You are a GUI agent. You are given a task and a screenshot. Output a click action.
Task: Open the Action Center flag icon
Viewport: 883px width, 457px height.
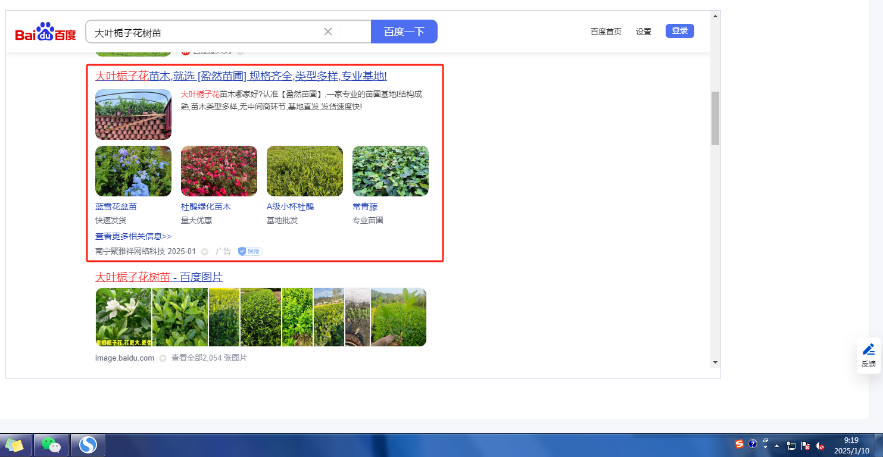click(x=806, y=445)
